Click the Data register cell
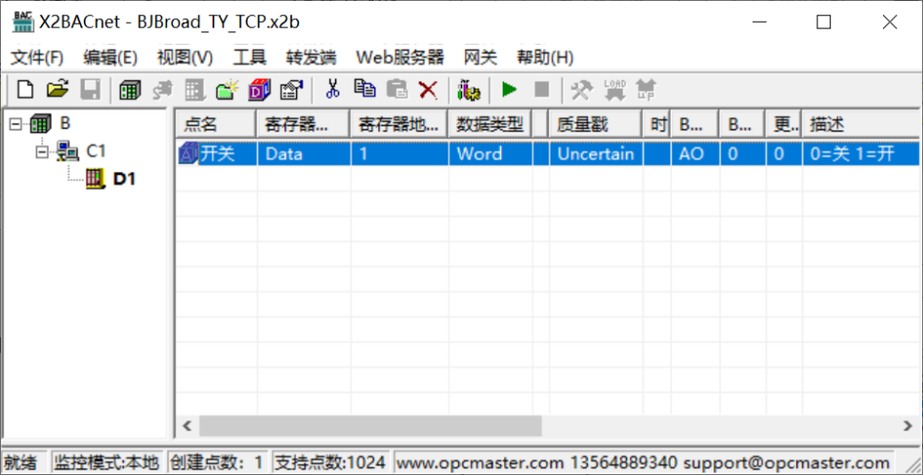Viewport: 923px width, 475px height. 304,154
